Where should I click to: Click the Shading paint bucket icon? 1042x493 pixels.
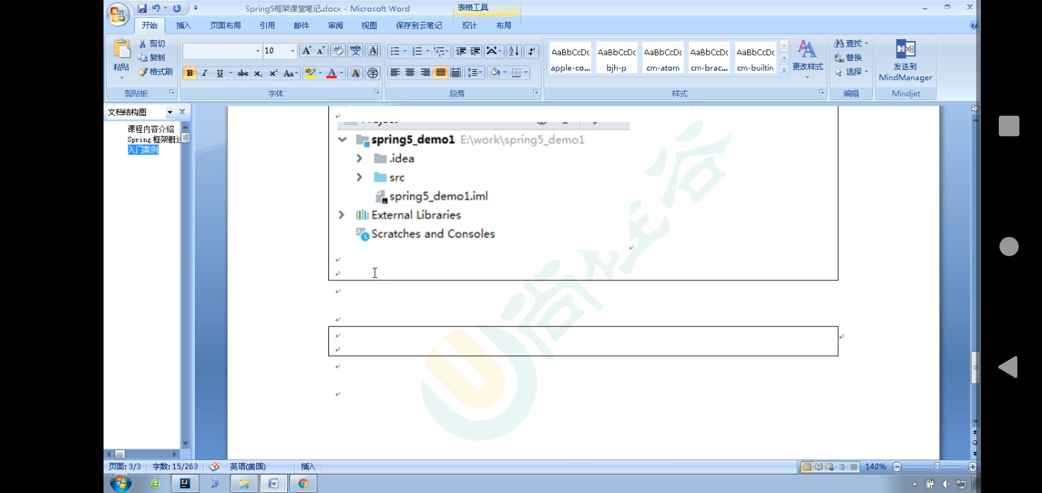(494, 73)
